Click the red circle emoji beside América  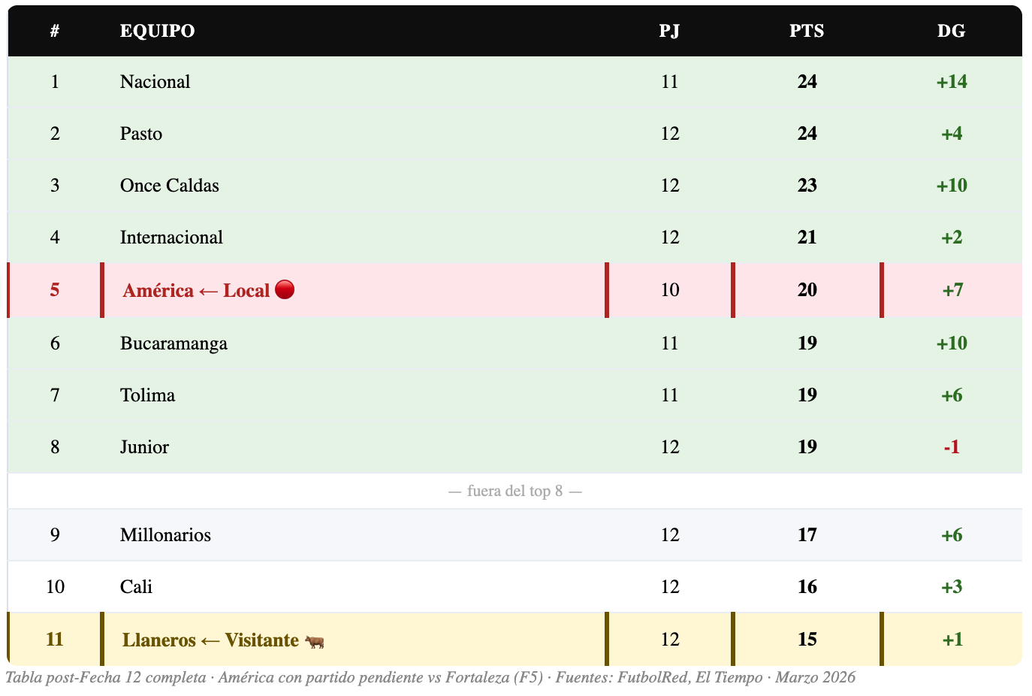click(x=285, y=290)
